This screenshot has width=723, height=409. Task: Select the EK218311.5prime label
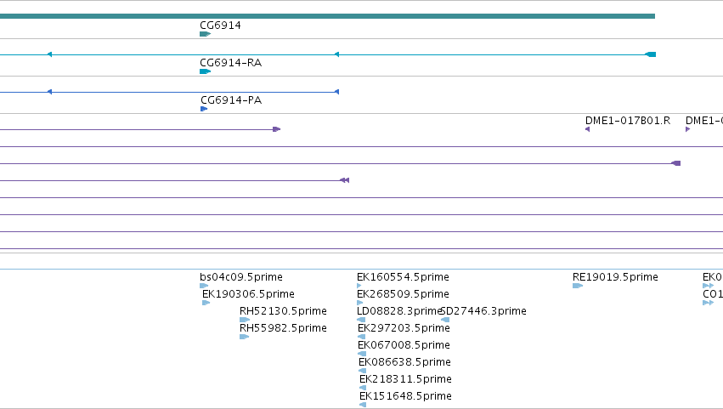(x=405, y=379)
